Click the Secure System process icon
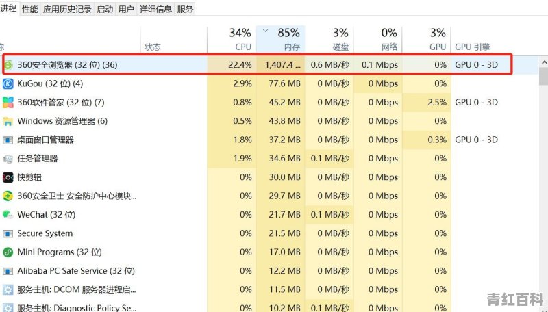 click(x=8, y=233)
